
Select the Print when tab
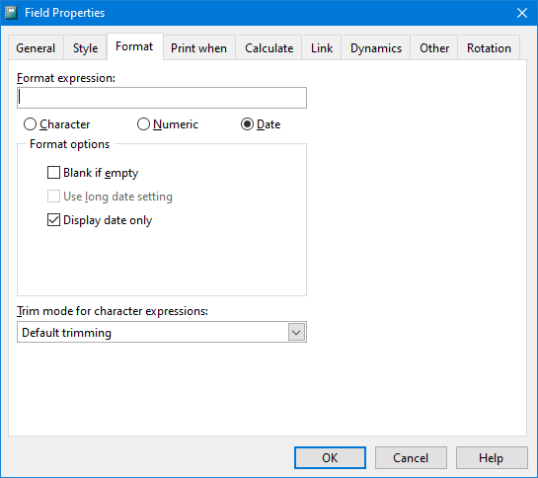point(199,48)
